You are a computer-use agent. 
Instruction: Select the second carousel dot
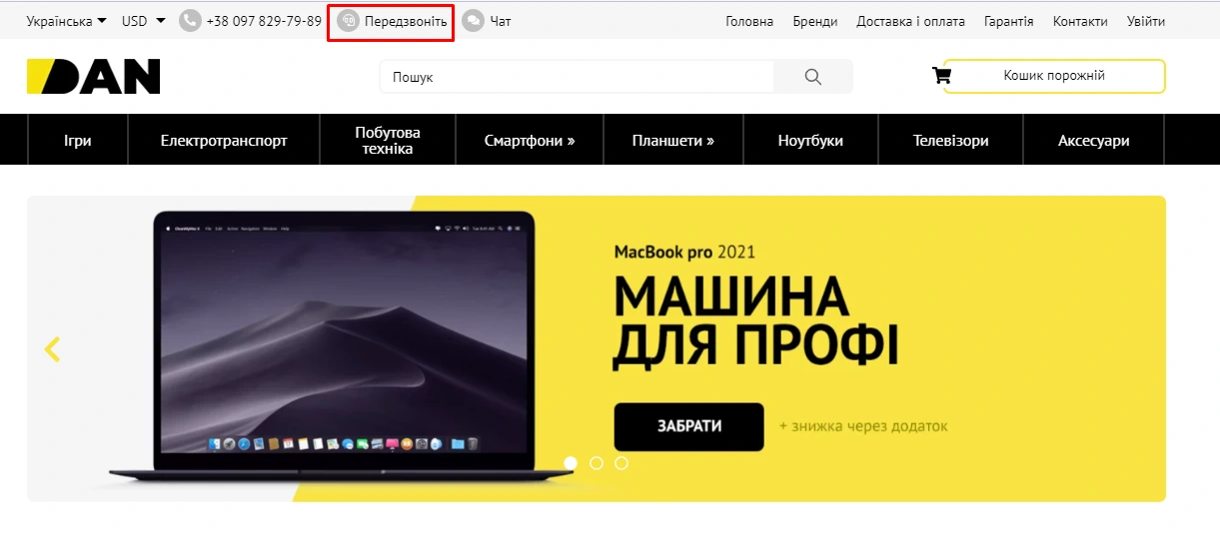coord(597,463)
